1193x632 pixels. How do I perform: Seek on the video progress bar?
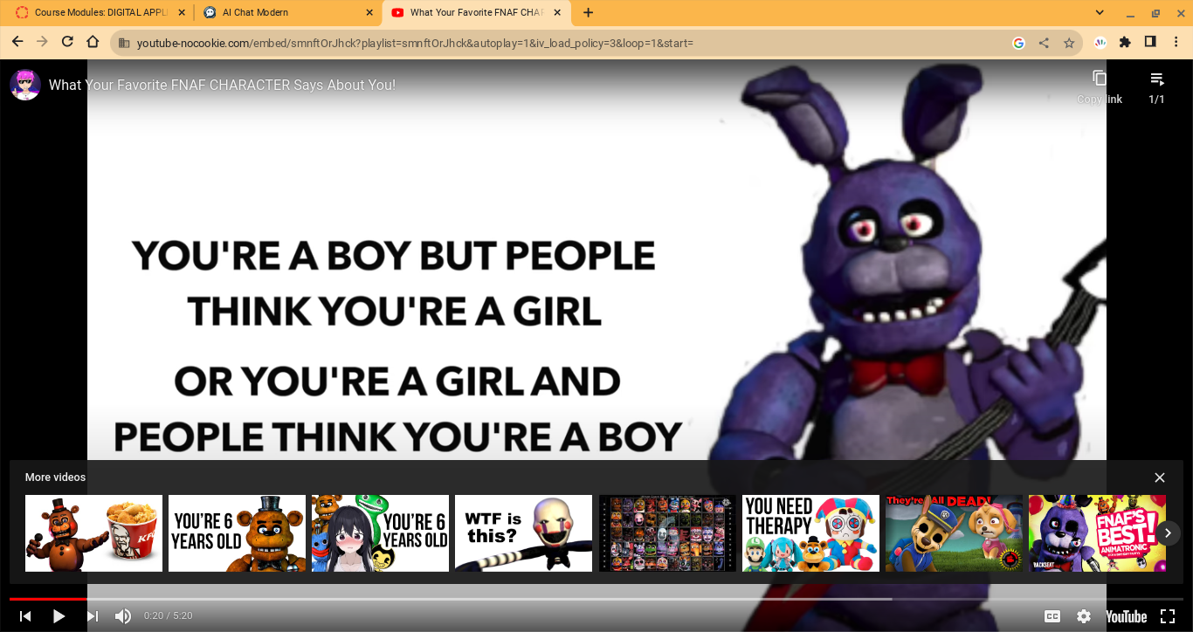coord(596,599)
